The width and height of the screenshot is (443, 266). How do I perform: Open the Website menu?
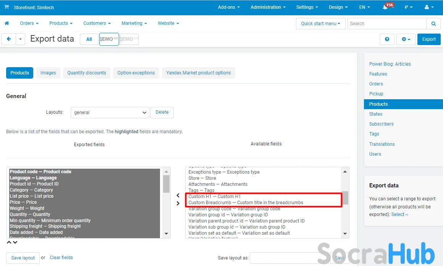(x=168, y=23)
